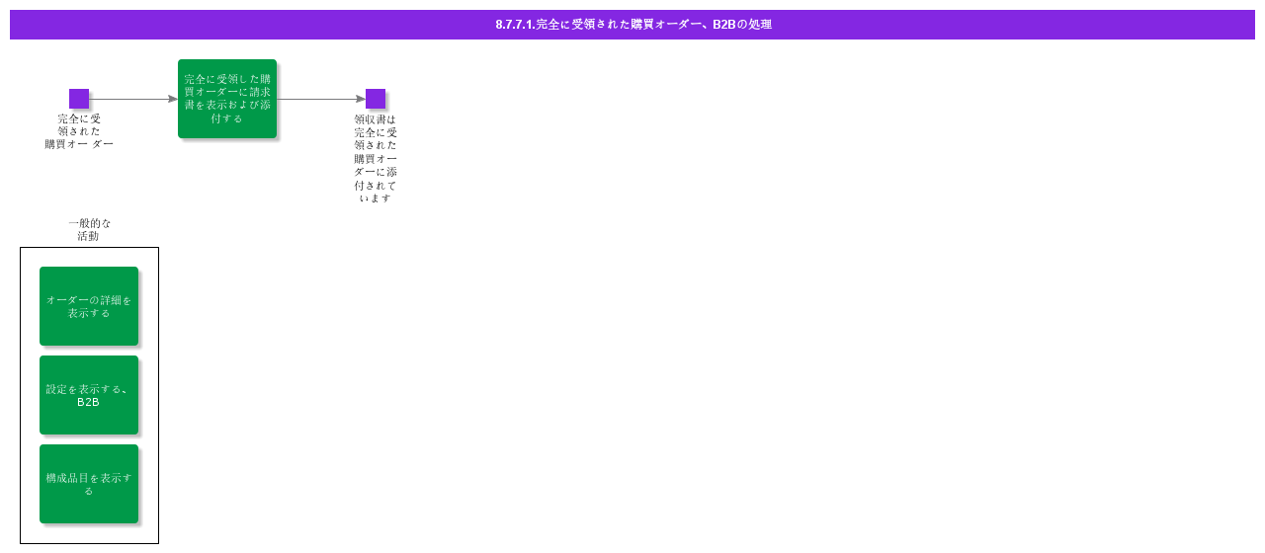Viewport: 1265px width, 553px height.
Task: Click the 完全に受領された購買オーダー start event label
Action: [79, 131]
